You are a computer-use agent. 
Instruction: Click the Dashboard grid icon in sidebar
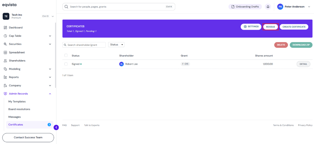coord(5,28)
